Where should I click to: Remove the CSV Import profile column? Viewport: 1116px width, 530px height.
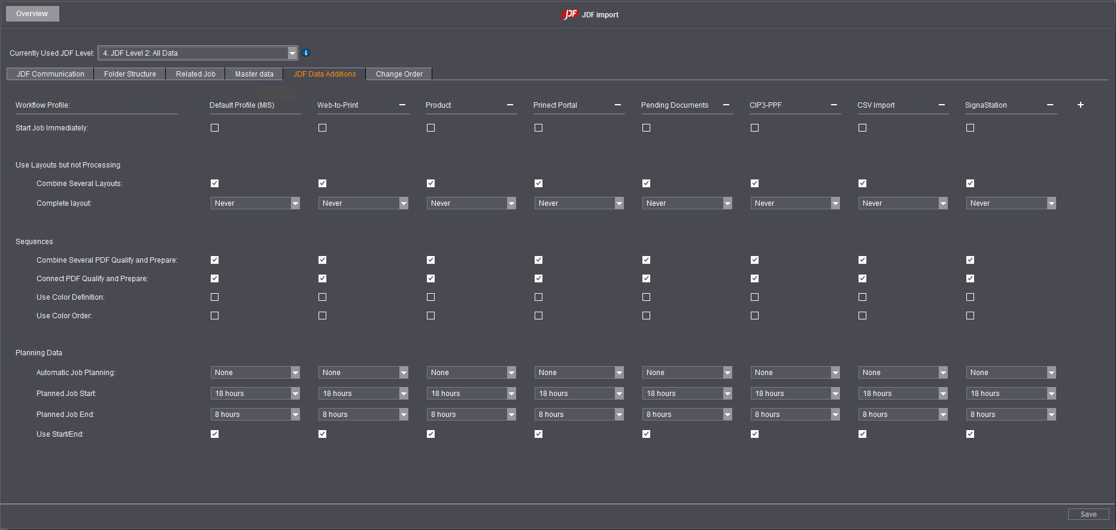coord(942,105)
